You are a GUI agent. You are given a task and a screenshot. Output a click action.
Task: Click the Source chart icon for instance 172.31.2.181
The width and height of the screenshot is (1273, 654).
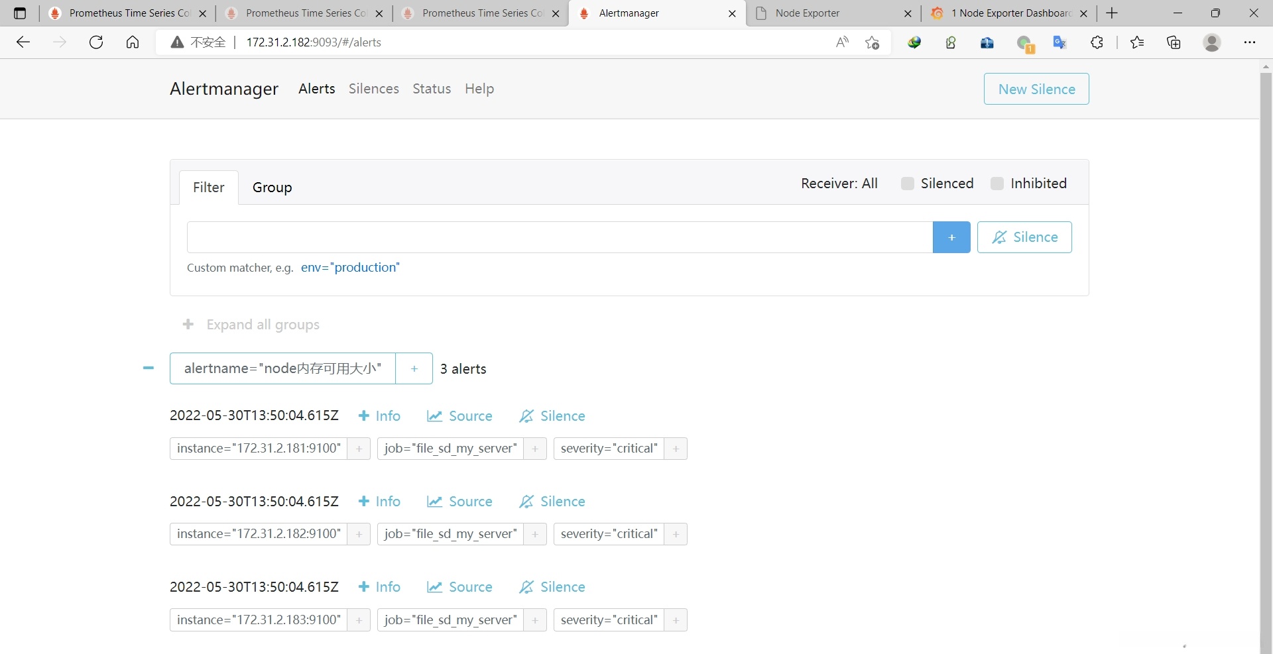(x=434, y=416)
